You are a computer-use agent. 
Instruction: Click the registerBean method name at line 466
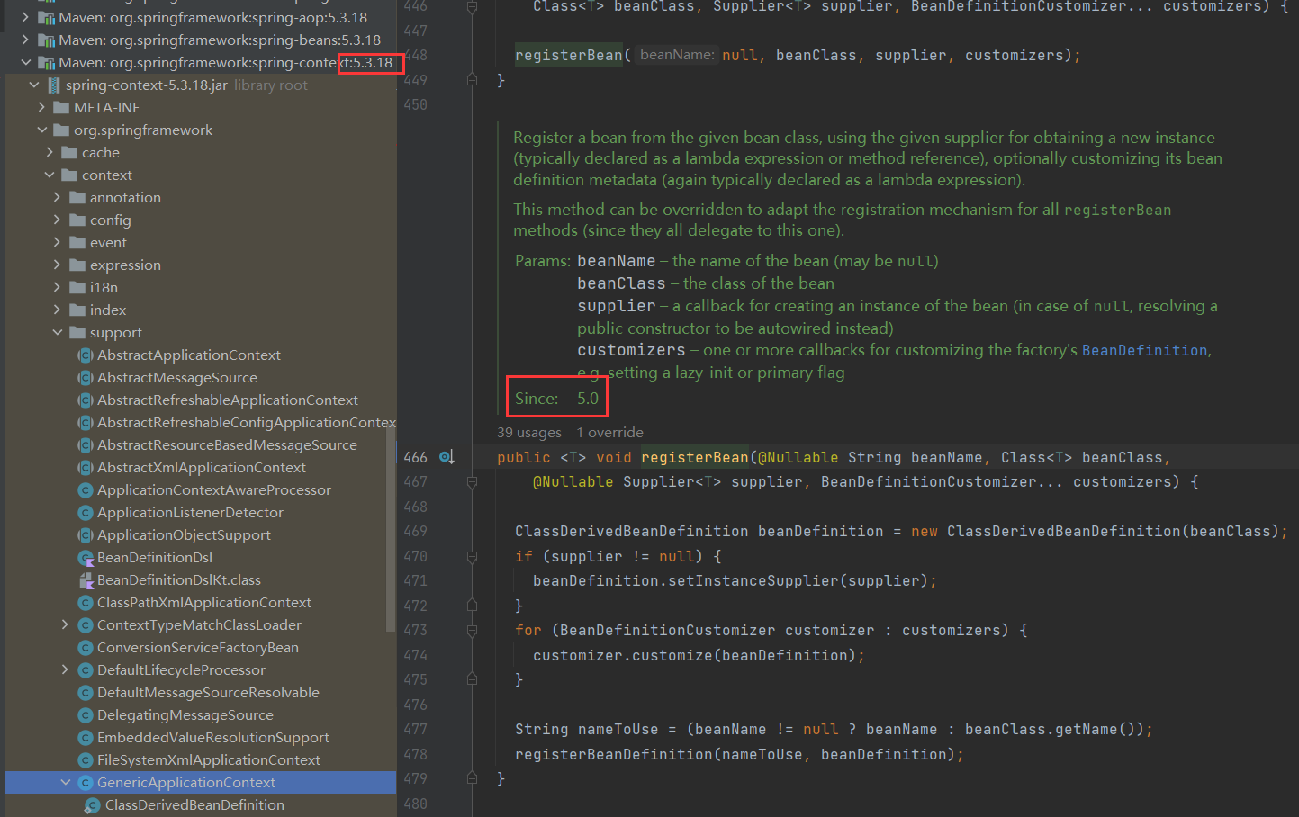tap(694, 457)
